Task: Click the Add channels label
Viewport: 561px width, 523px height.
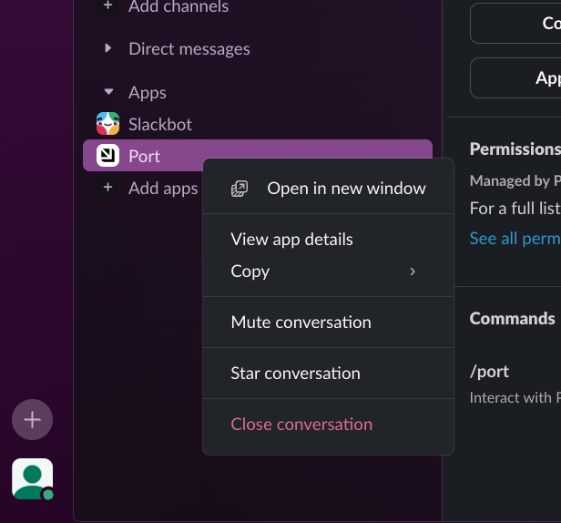Action: pyautogui.click(x=178, y=7)
